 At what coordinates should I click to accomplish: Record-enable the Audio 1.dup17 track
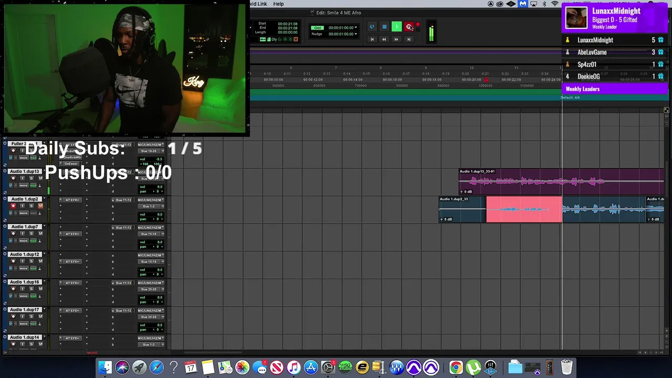point(13,317)
